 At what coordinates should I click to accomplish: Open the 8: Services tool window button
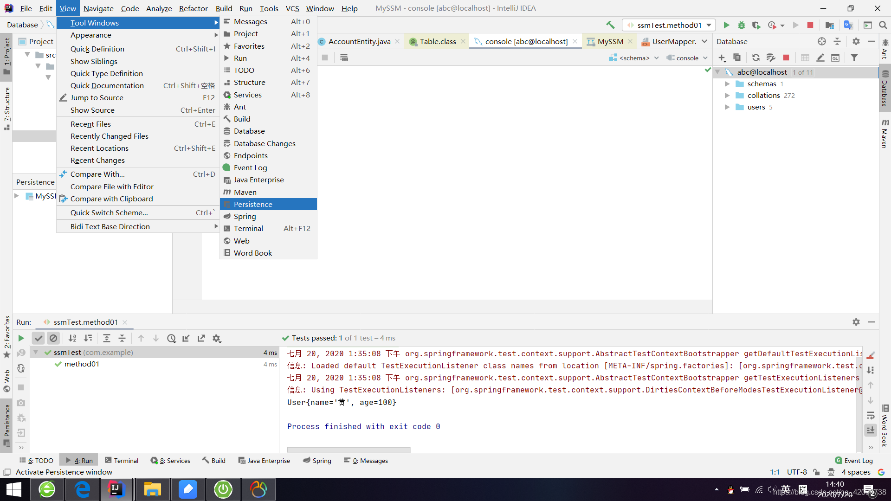170,461
